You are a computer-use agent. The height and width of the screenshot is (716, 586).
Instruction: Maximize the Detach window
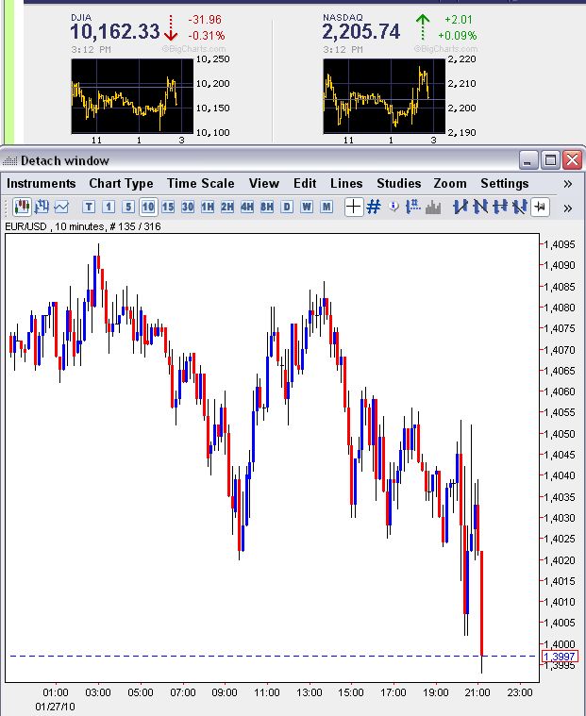click(x=550, y=160)
